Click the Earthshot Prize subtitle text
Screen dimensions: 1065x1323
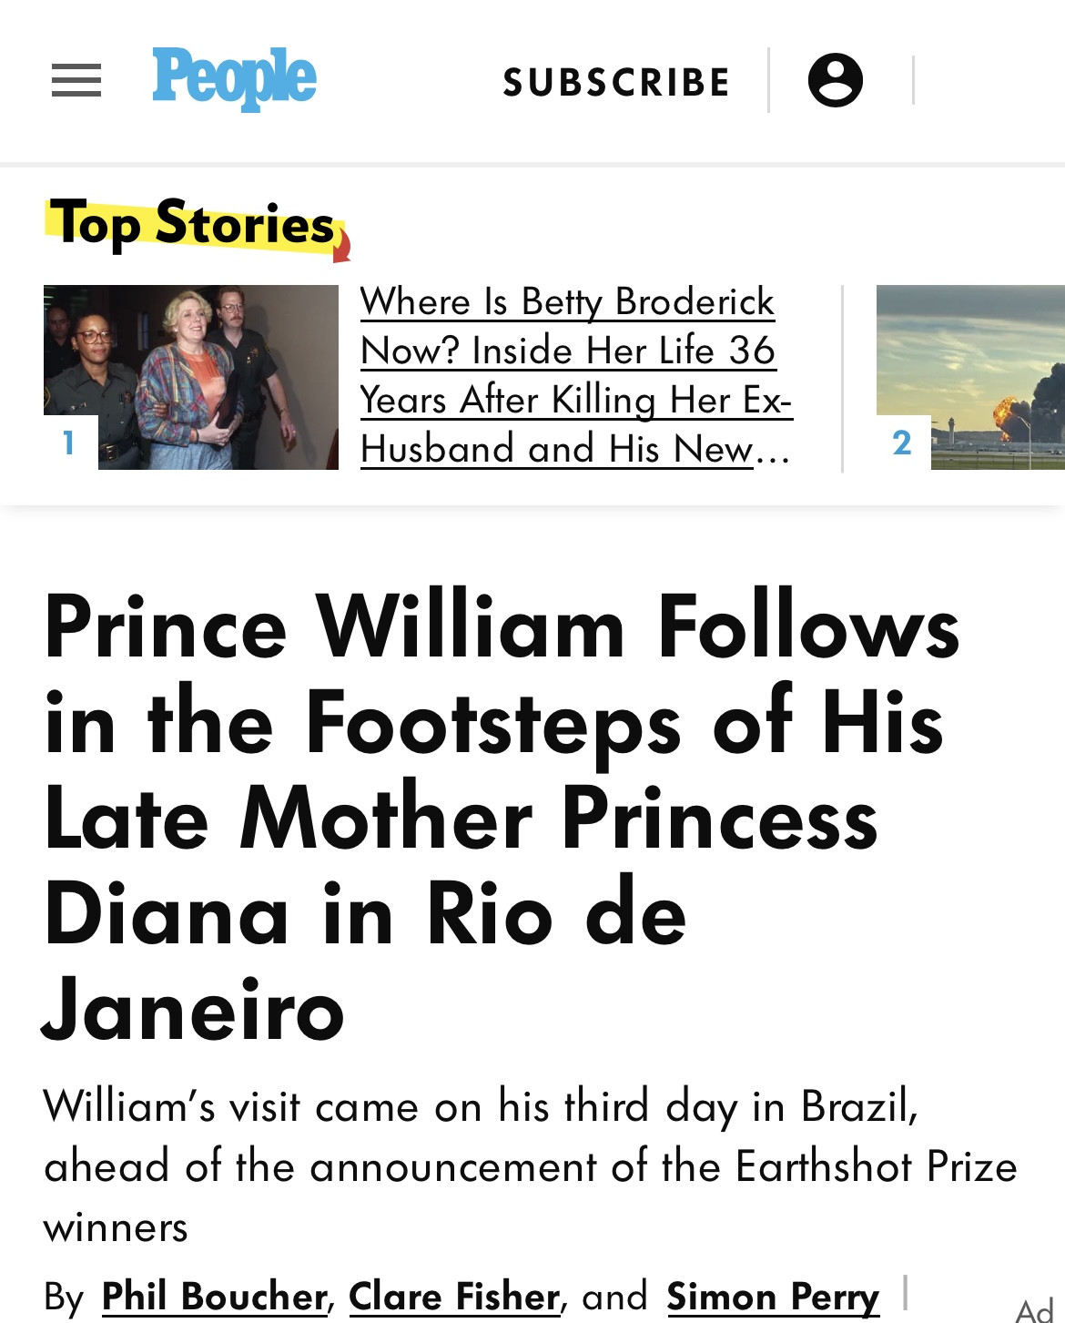tap(528, 1165)
